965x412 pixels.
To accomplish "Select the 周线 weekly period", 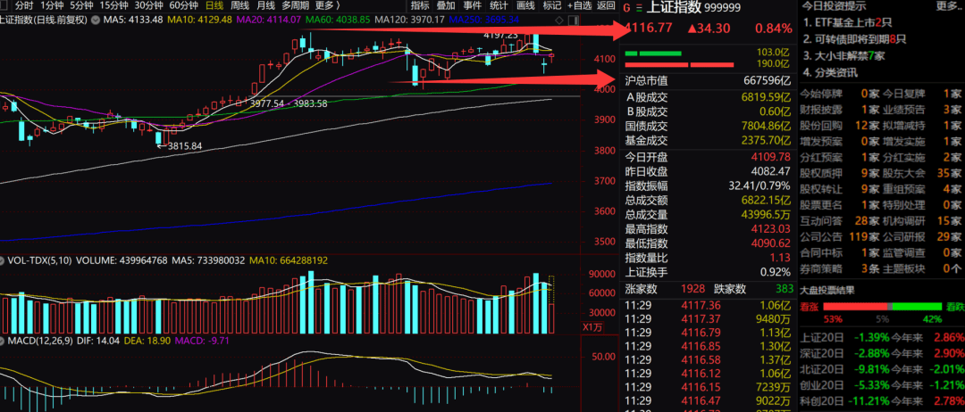I will [241, 5].
